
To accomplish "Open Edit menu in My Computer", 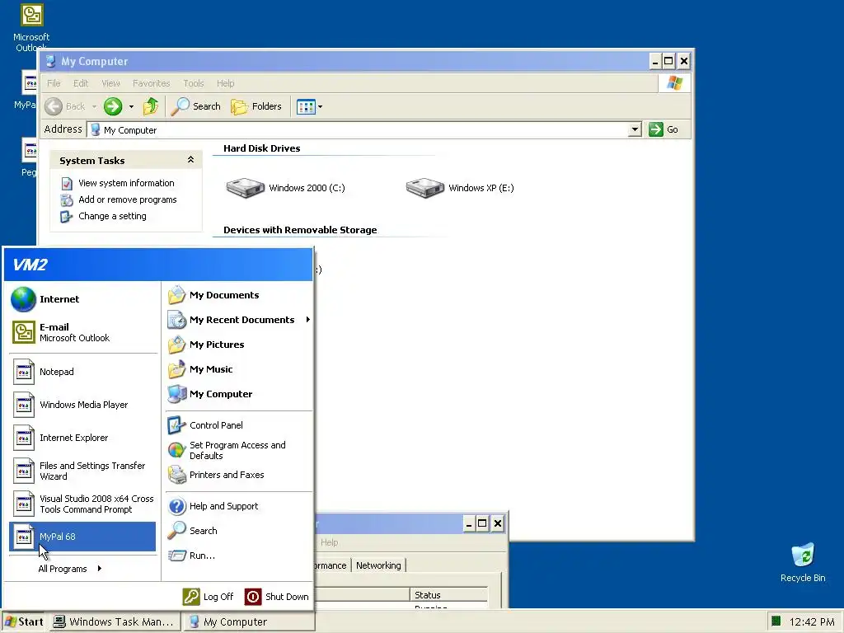I will tap(81, 83).
